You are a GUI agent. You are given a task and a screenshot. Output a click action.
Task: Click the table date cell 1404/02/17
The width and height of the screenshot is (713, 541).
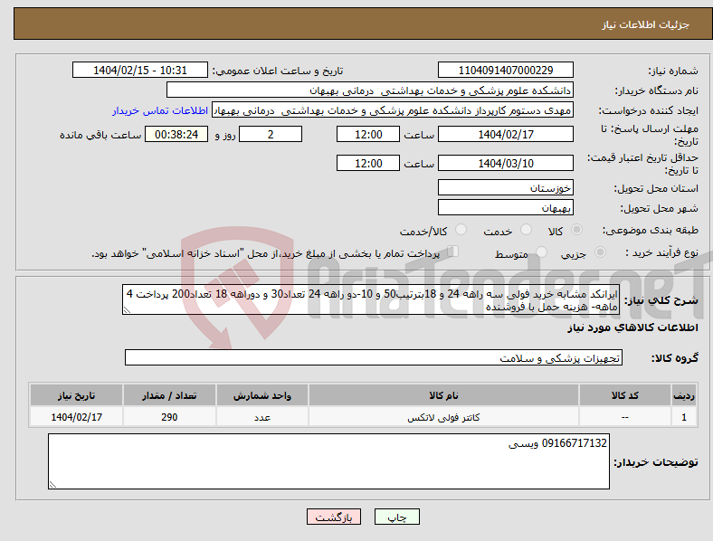pyautogui.click(x=76, y=417)
